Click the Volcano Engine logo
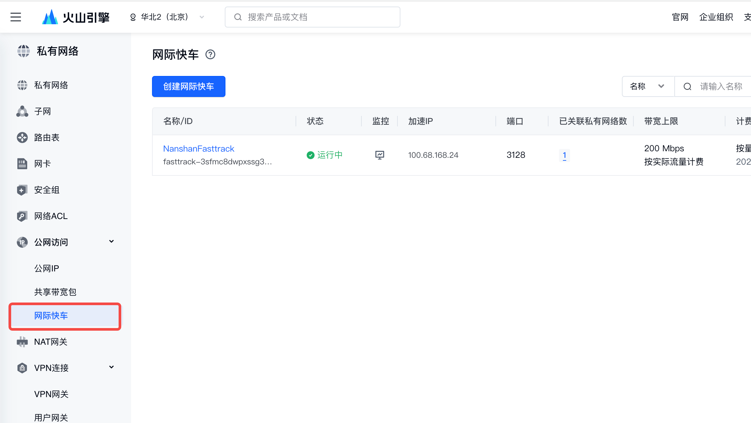The image size is (751, 423). coord(76,17)
